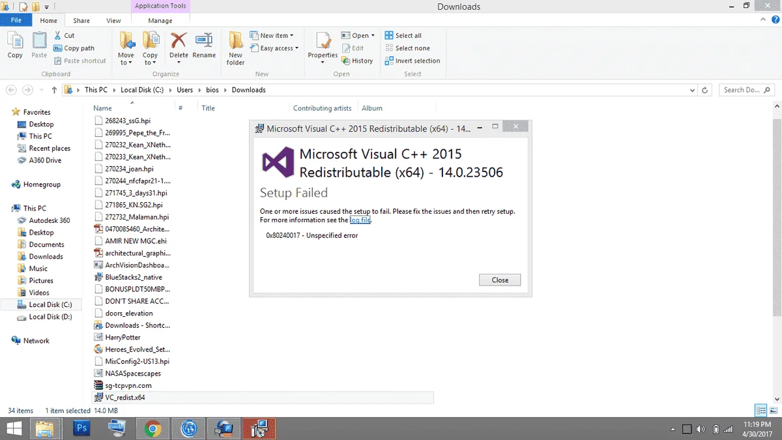Open the recent locations dropdown arrow

pyautogui.click(x=41, y=90)
